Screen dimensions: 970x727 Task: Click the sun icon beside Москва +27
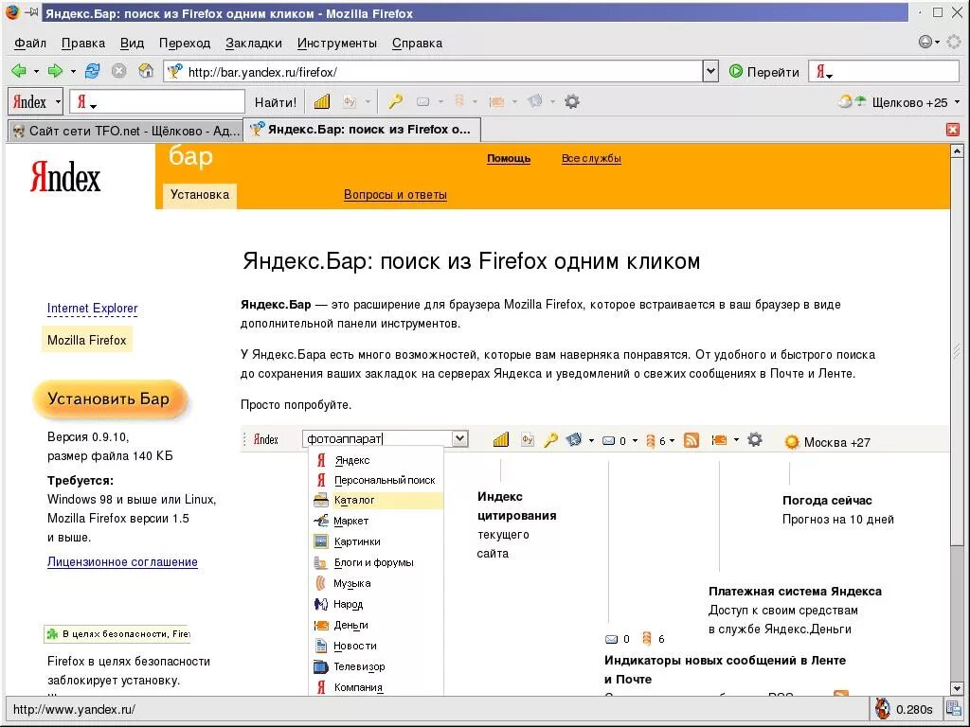point(792,442)
